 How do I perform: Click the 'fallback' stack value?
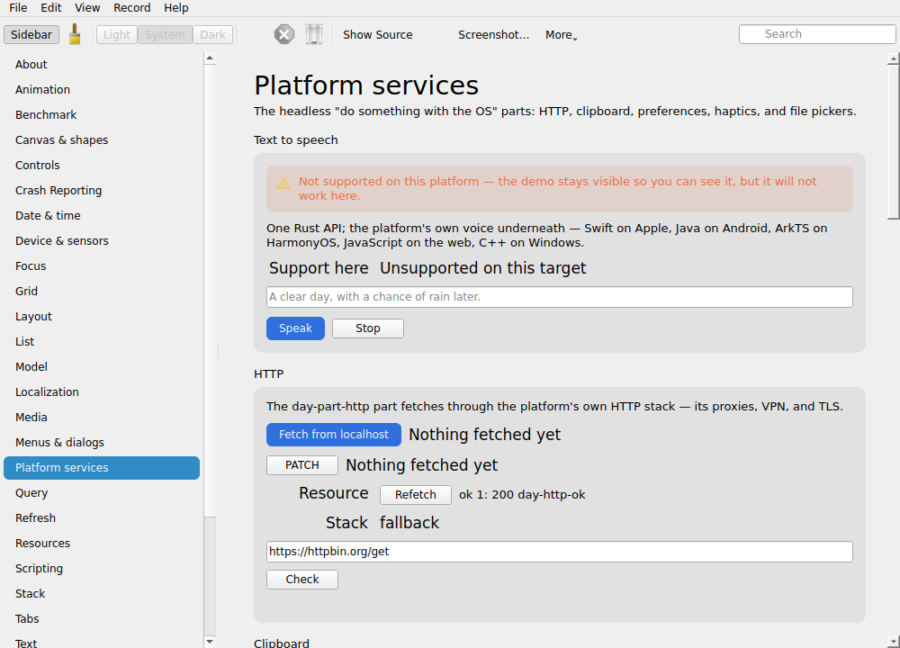tap(409, 523)
